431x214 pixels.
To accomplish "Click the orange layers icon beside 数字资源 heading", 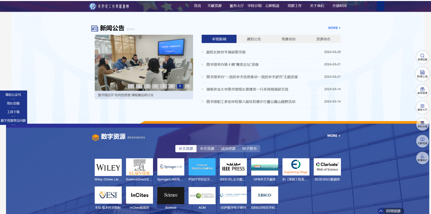I will 95,137.
